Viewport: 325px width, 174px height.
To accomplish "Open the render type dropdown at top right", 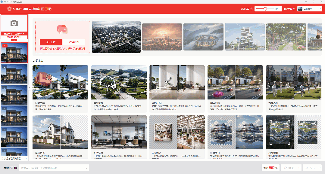I will click(x=310, y=9).
